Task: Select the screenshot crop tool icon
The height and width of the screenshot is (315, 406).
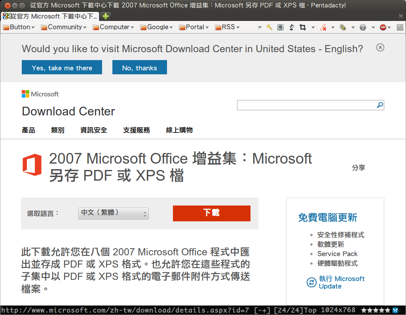Action: pos(302,27)
